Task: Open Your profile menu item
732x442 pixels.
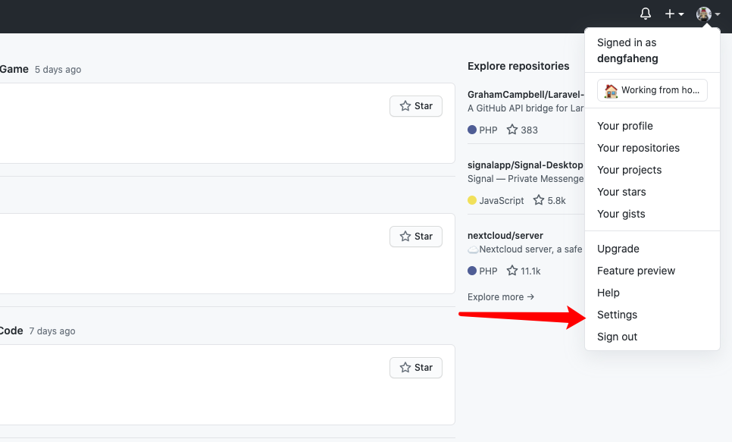Action: pyautogui.click(x=624, y=126)
